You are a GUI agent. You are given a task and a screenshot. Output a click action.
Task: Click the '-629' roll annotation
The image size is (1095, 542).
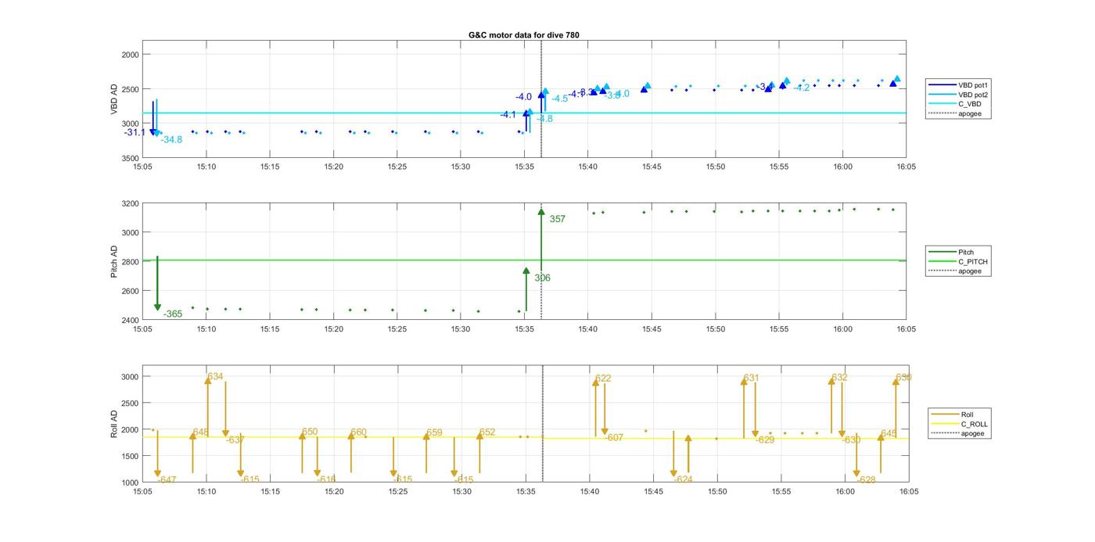(x=765, y=440)
